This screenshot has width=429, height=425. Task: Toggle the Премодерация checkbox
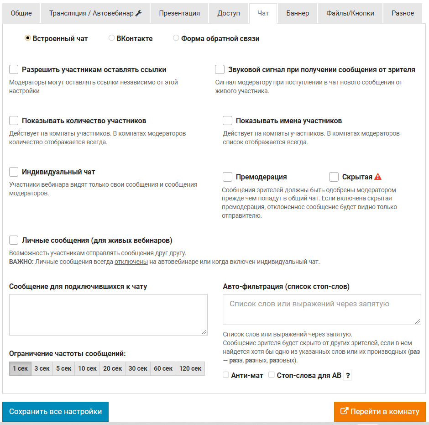pos(228,177)
